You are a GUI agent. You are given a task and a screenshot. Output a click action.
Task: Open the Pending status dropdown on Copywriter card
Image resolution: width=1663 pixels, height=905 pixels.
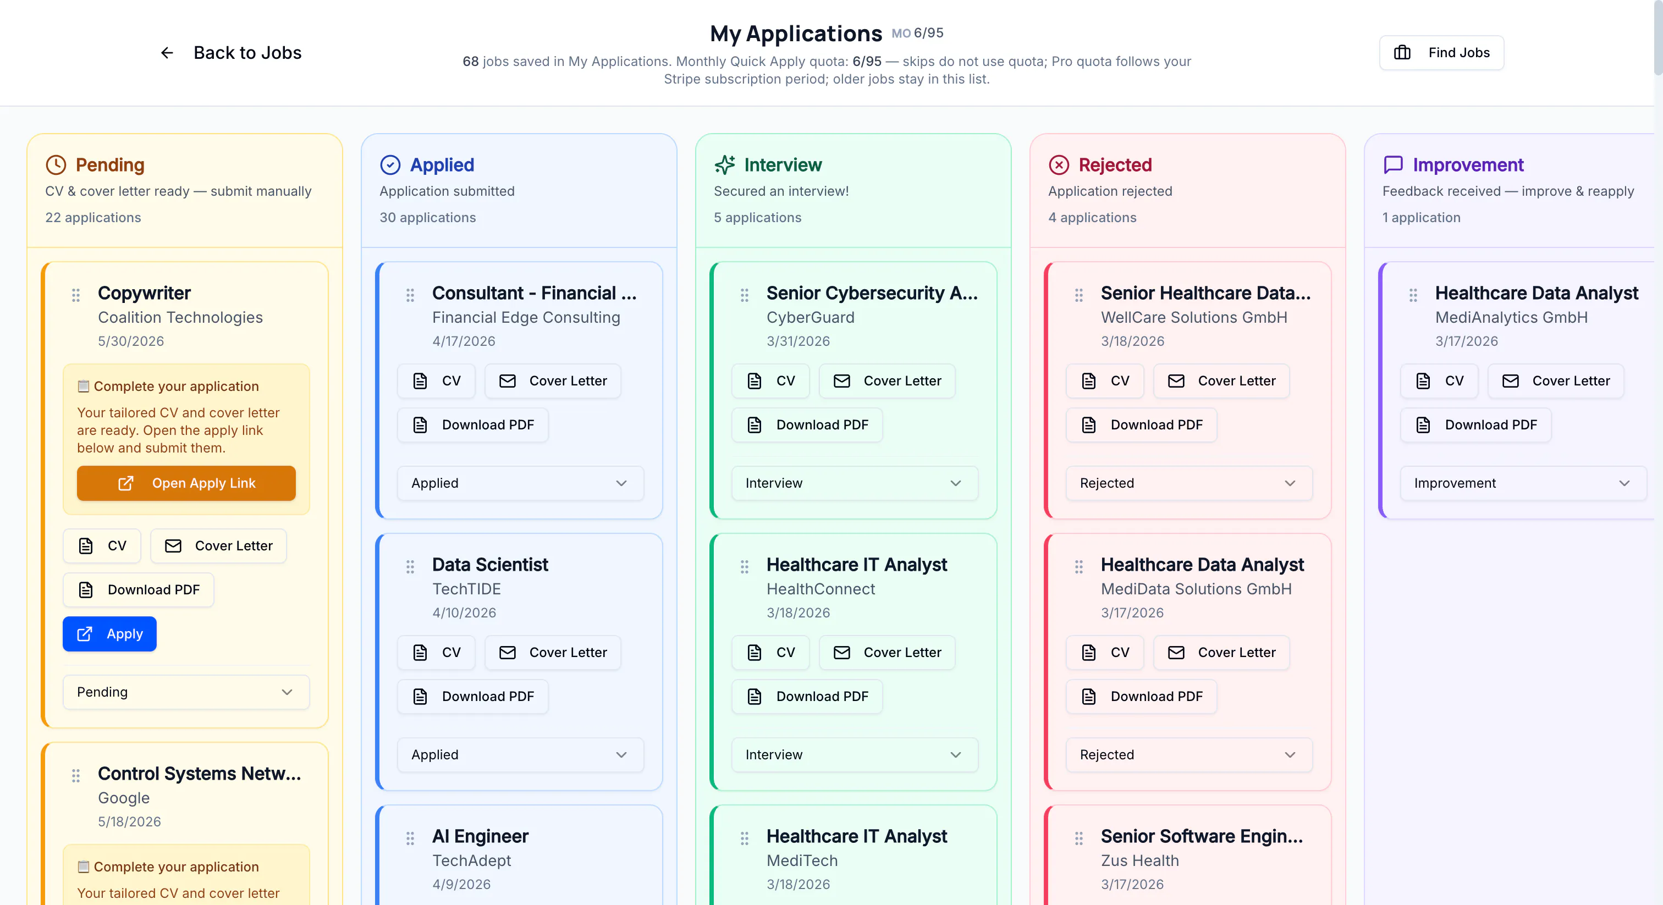click(x=186, y=692)
